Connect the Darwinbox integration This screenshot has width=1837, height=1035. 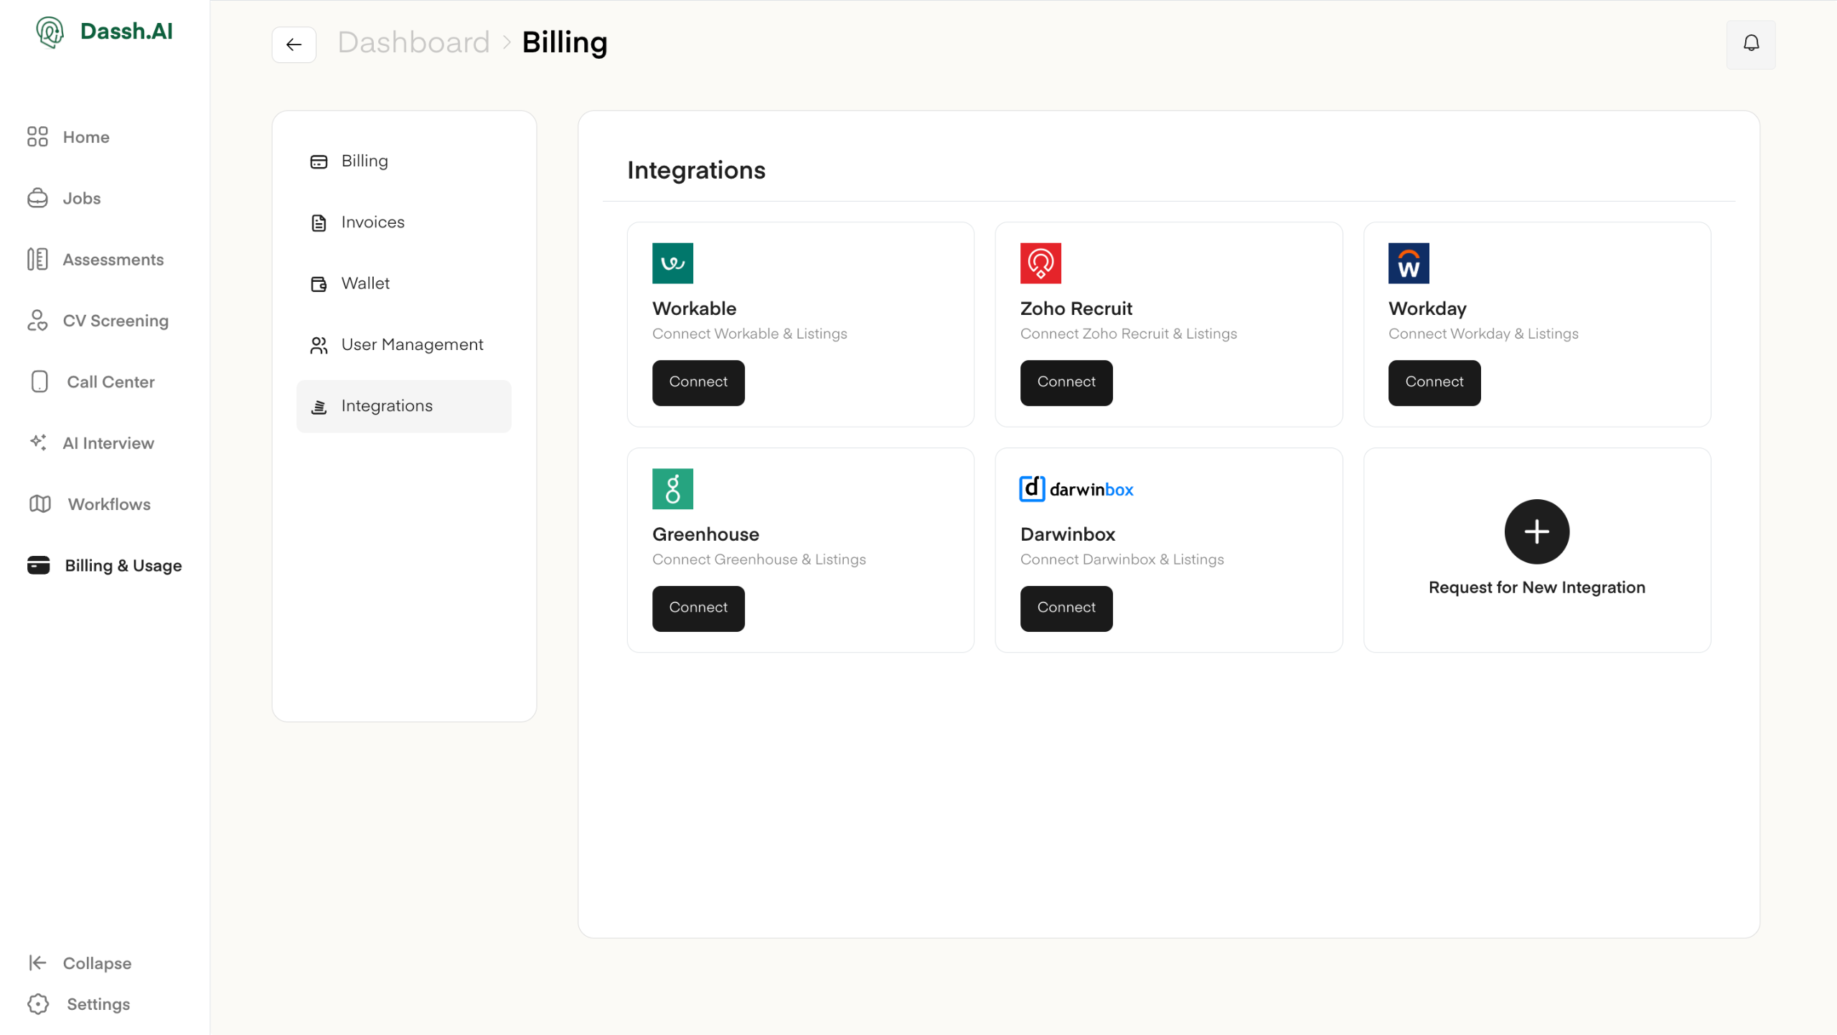click(1066, 608)
